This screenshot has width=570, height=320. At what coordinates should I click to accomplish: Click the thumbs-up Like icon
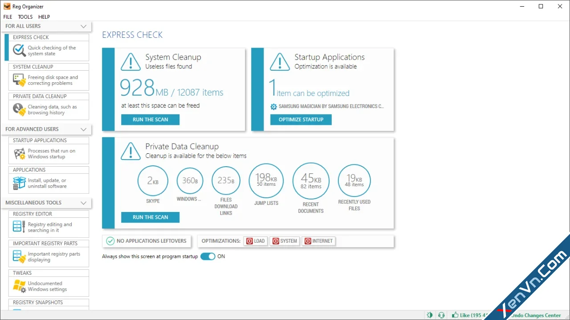pyautogui.click(x=455, y=315)
